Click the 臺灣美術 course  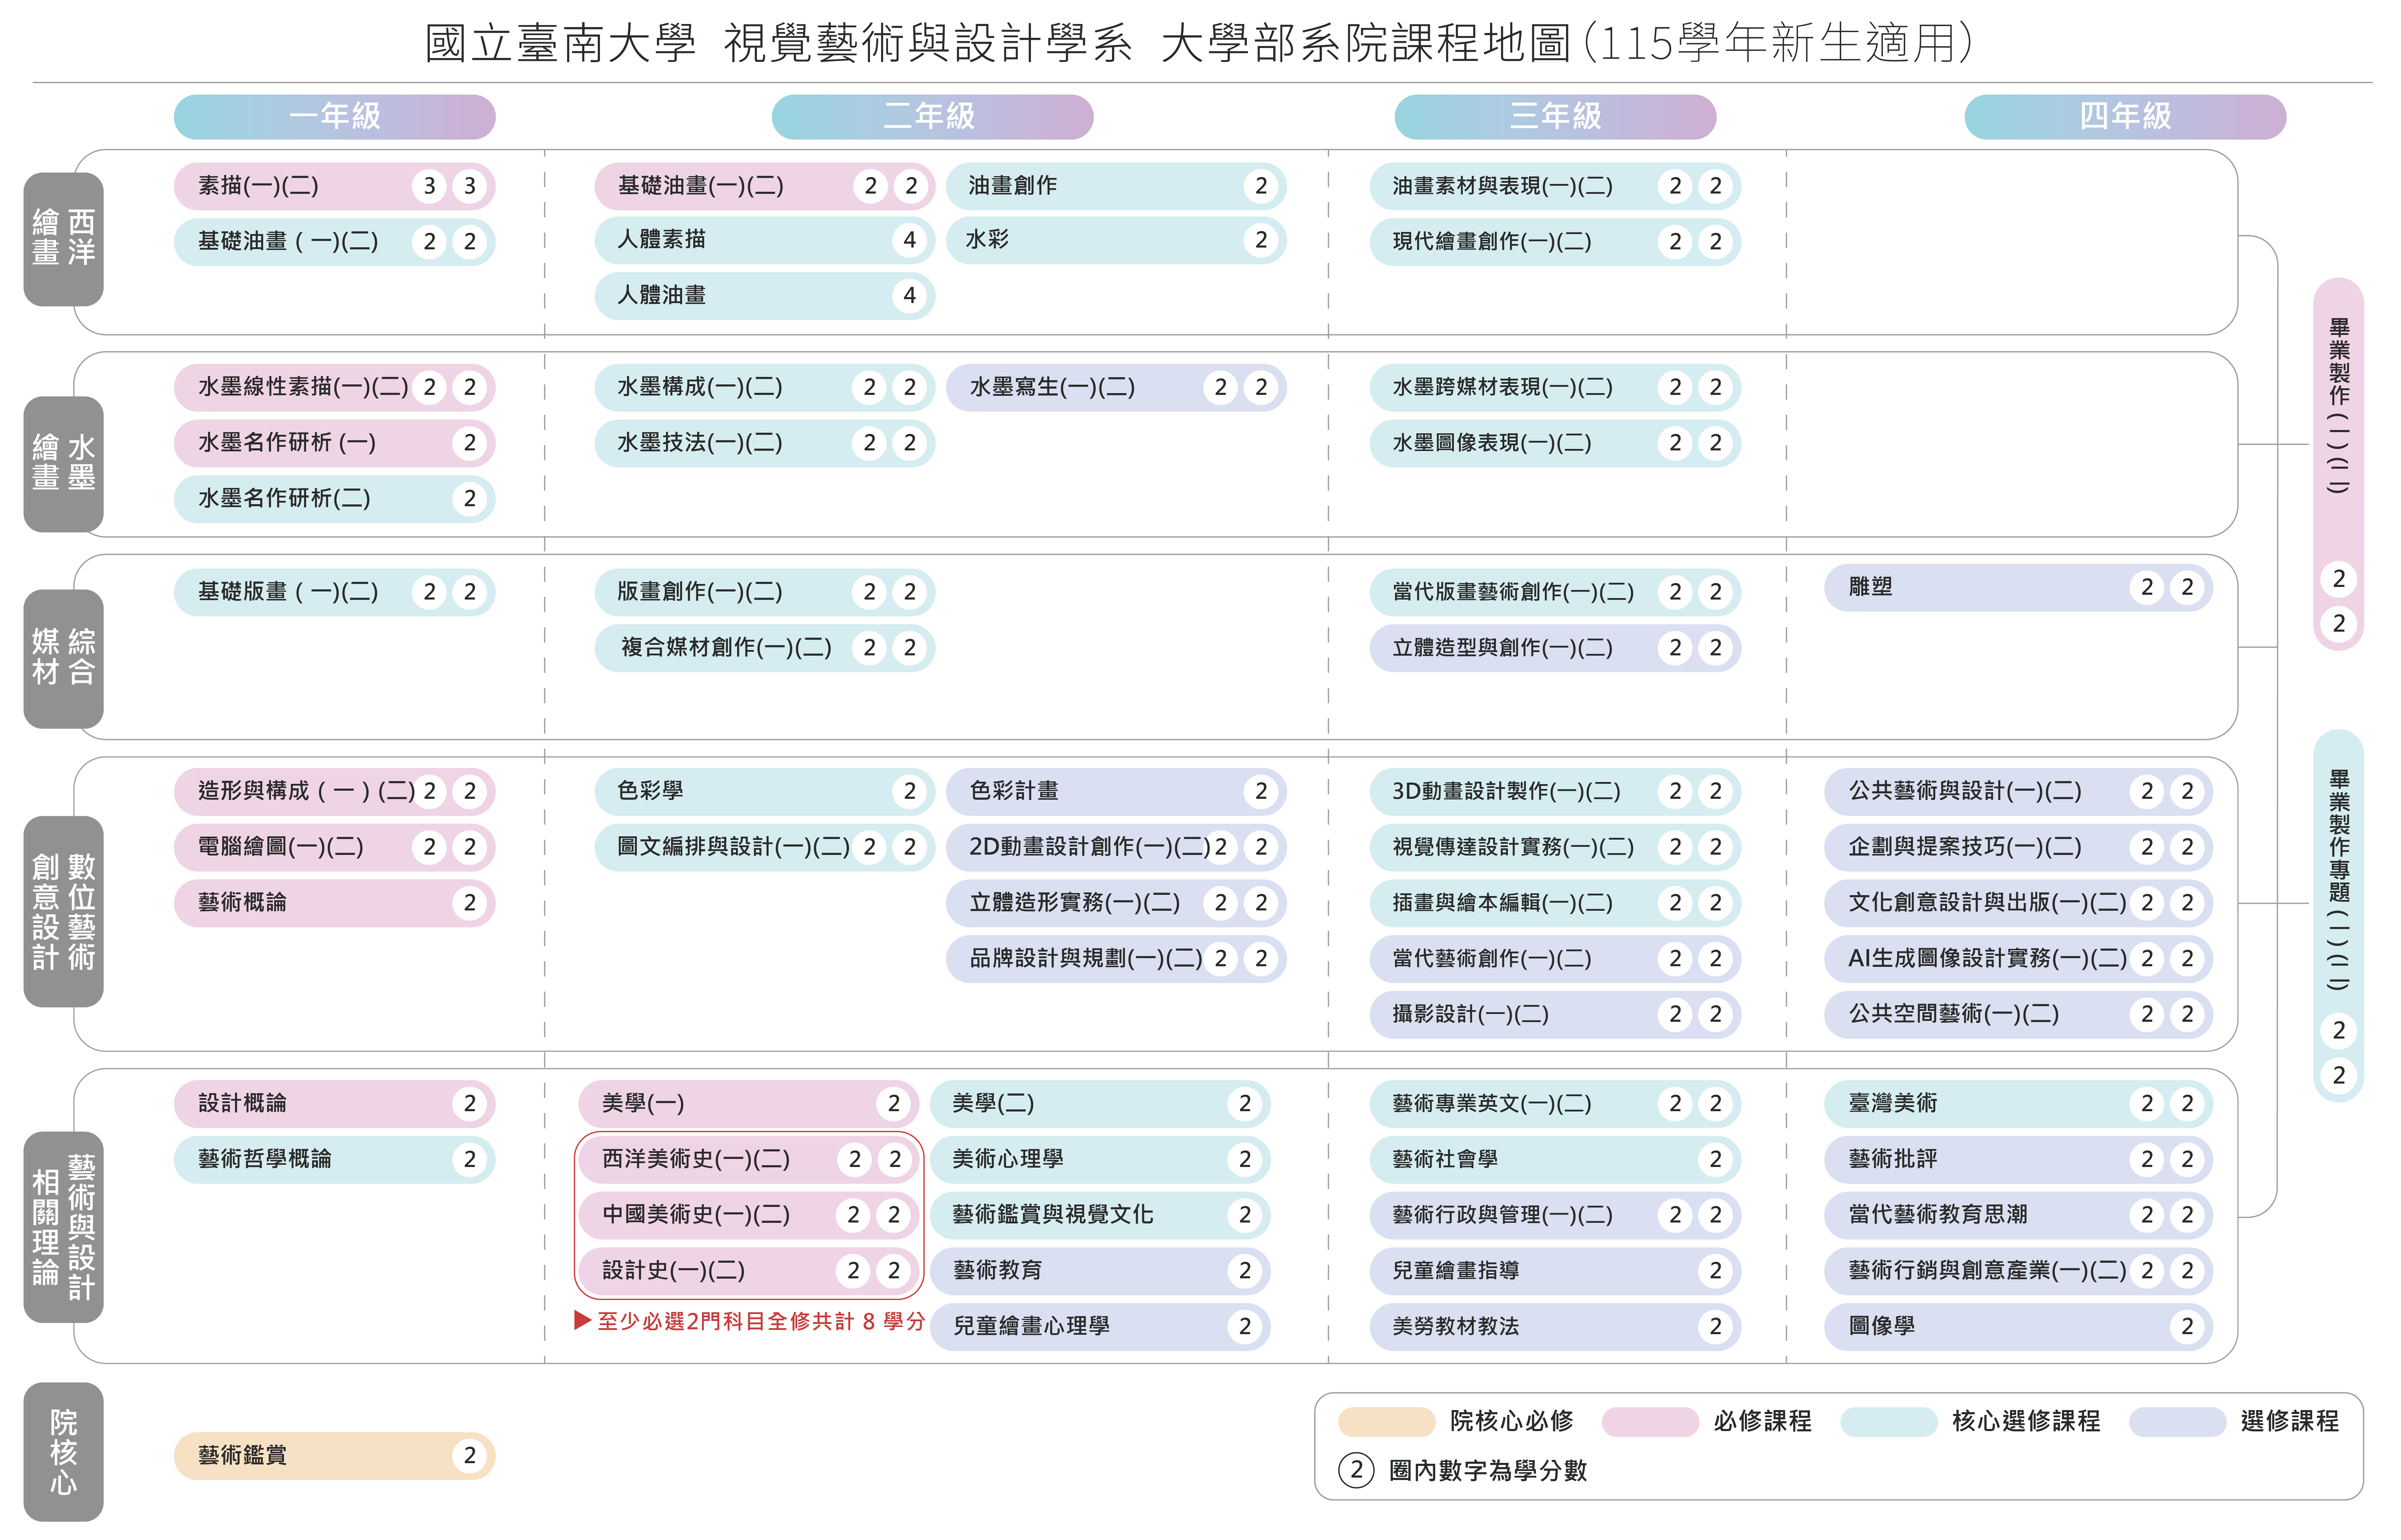click(x=2018, y=1104)
